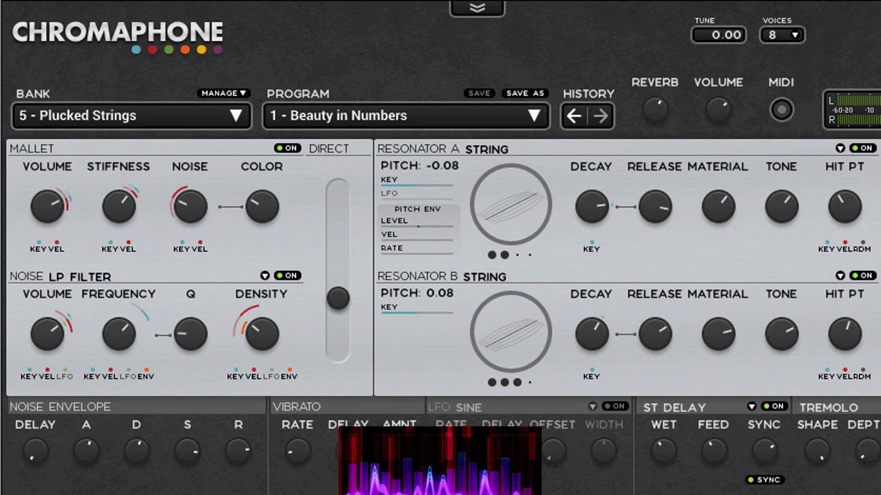Viewport: 881px width, 495px height.
Task: Click the Resonator B Release knob
Action: click(x=655, y=334)
